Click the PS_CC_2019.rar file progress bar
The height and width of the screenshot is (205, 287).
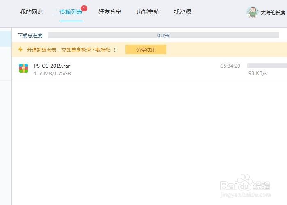pos(267,66)
